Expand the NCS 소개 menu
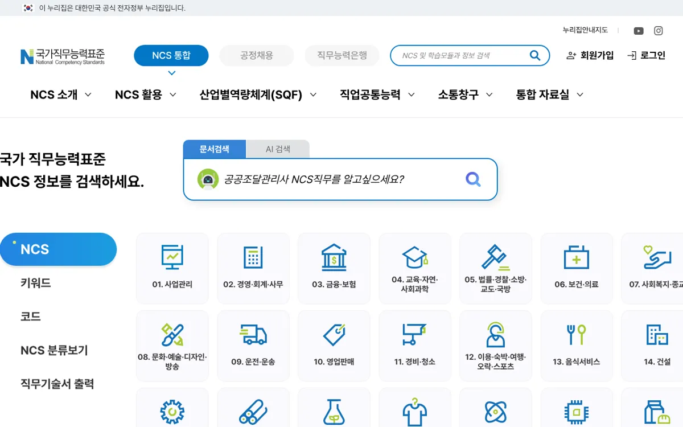This screenshot has height=427, width=683. click(61, 95)
